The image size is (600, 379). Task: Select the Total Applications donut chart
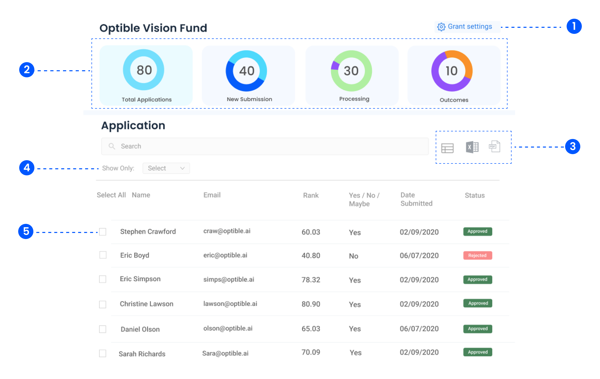coord(144,70)
